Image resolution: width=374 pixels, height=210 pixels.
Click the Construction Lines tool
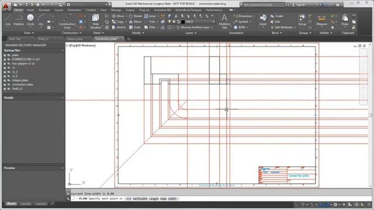click(67, 22)
